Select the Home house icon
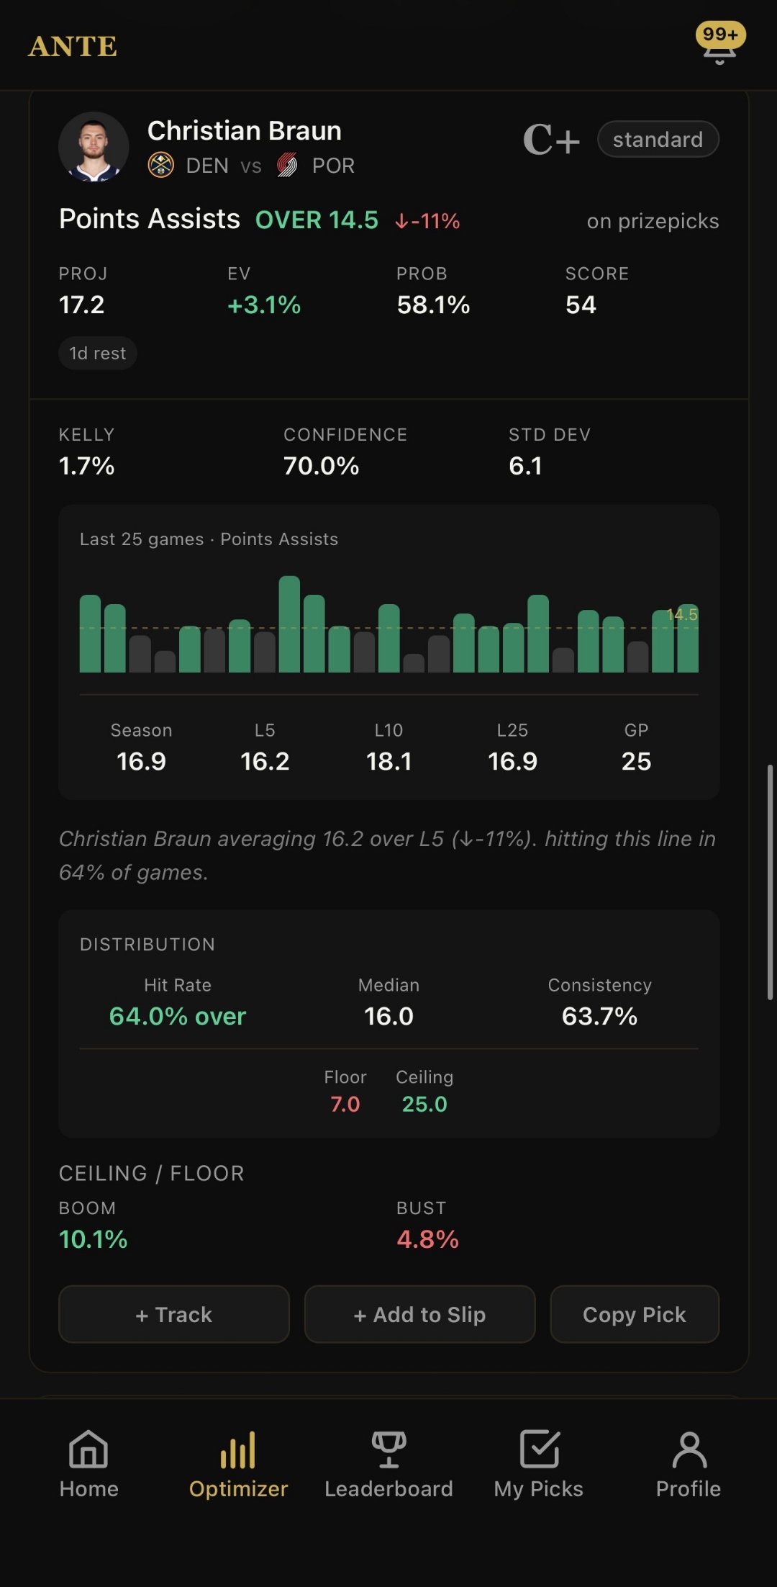Image resolution: width=777 pixels, height=1587 pixels. pos(87,1449)
